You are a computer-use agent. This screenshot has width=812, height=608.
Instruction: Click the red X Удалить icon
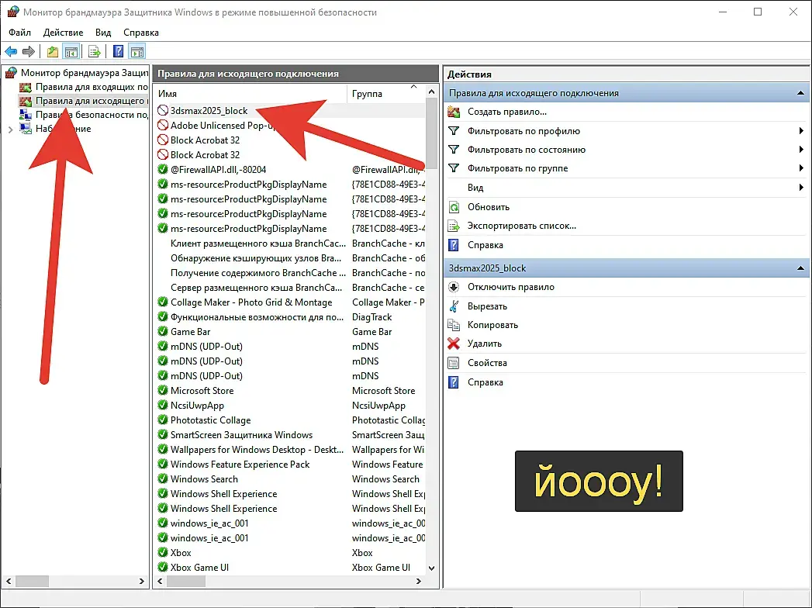454,344
